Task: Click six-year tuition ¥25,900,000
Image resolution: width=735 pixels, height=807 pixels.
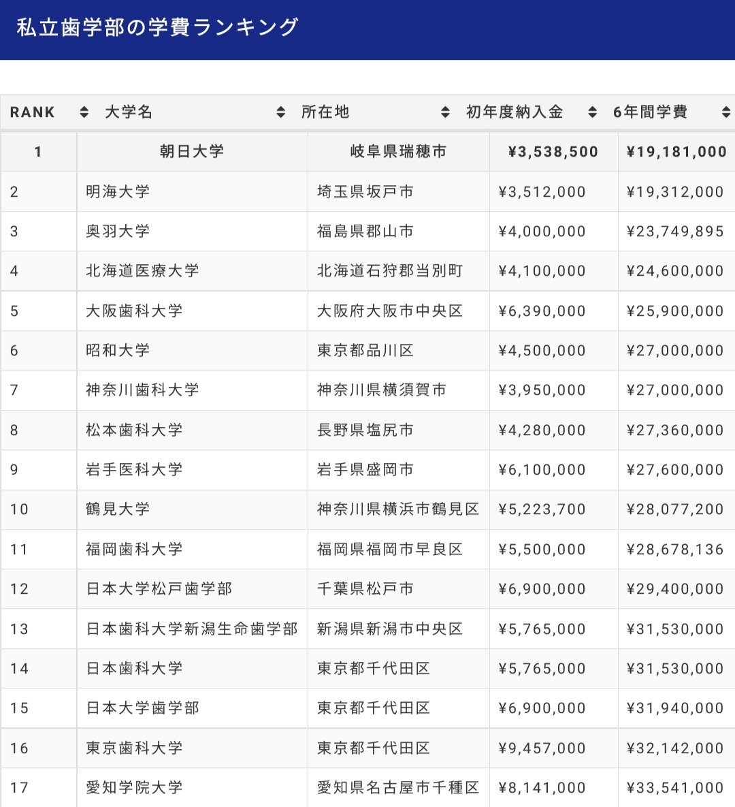Action: tap(675, 311)
